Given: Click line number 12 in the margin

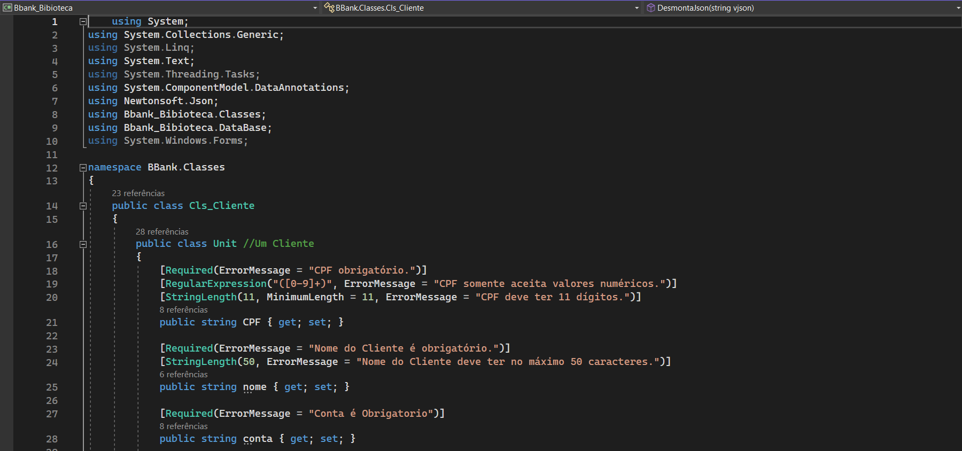Looking at the screenshot, I should (52, 168).
